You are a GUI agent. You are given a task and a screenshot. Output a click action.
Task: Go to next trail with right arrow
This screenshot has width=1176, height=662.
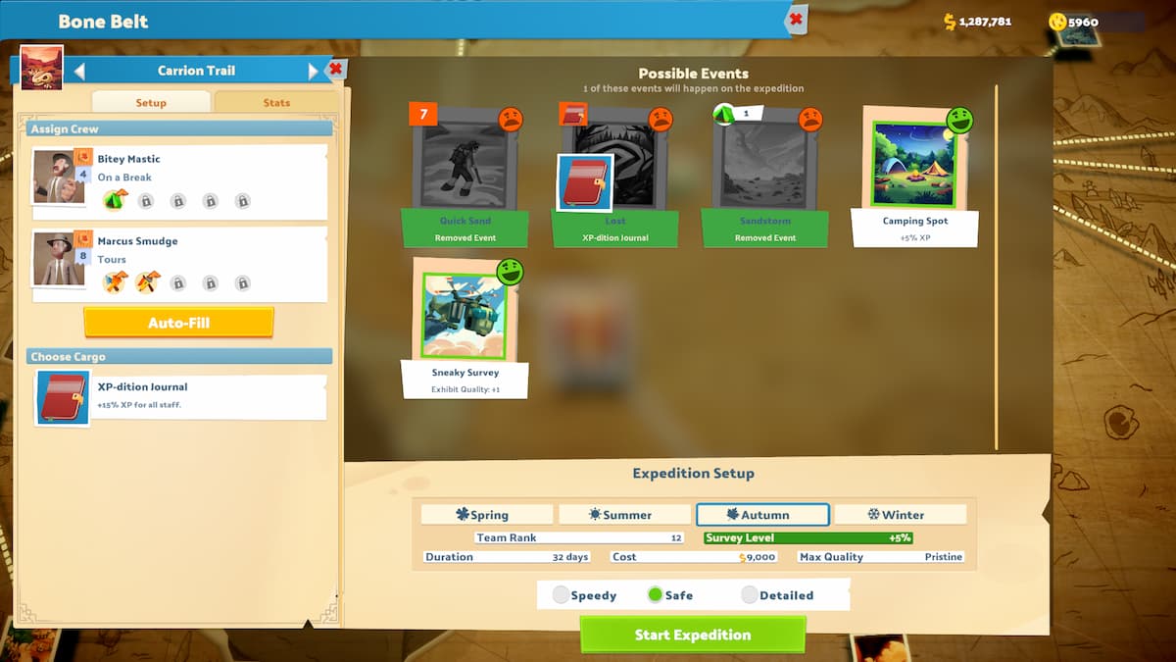point(313,71)
